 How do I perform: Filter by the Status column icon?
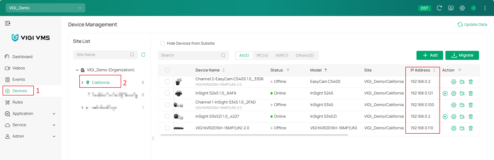[x=288, y=70]
